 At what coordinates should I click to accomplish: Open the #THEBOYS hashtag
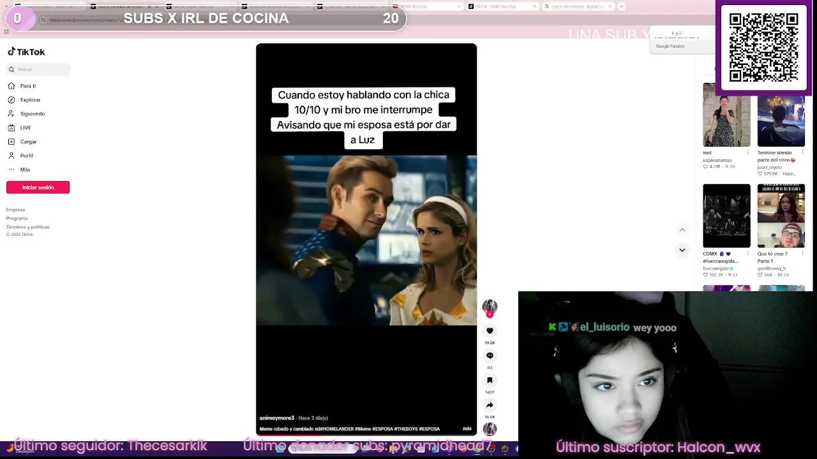405,429
